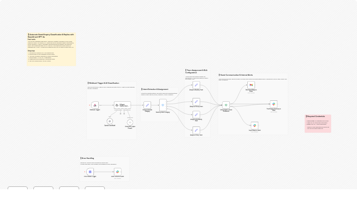Image resolution: width=357 pixels, height=214 pixels.
Task: Click the Routing Intent Category switch node
Action: coord(163,105)
